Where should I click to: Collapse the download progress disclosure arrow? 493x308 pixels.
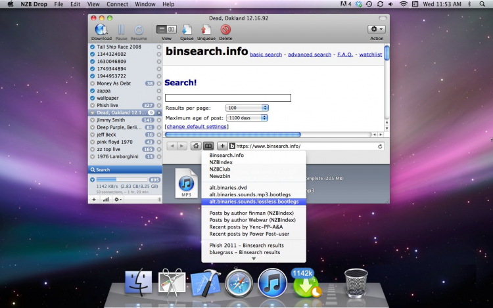tap(93, 179)
